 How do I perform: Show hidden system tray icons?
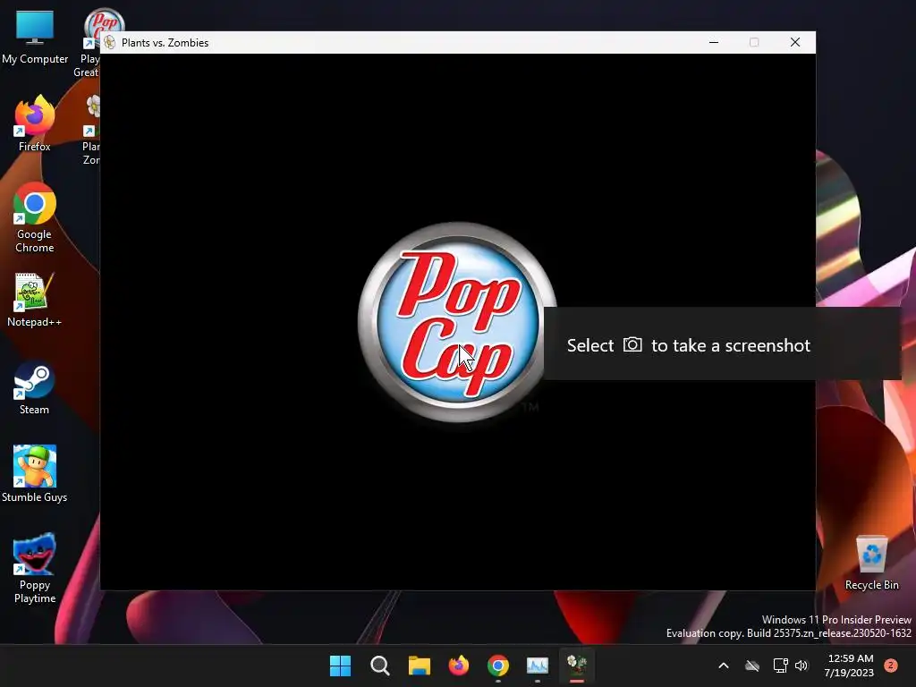tap(723, 666)
